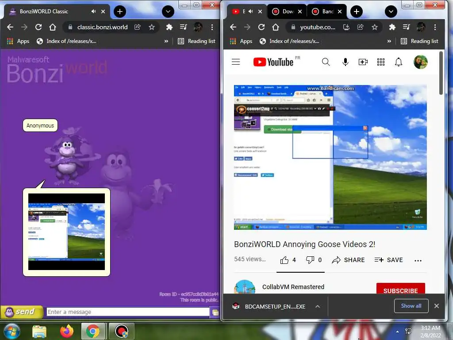Install app icon in YouTube address bar
The height and width of the screenshot is (340, 453).
coord(346,27)
